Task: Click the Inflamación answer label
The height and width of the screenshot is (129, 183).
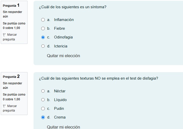Action: [64, 20]
